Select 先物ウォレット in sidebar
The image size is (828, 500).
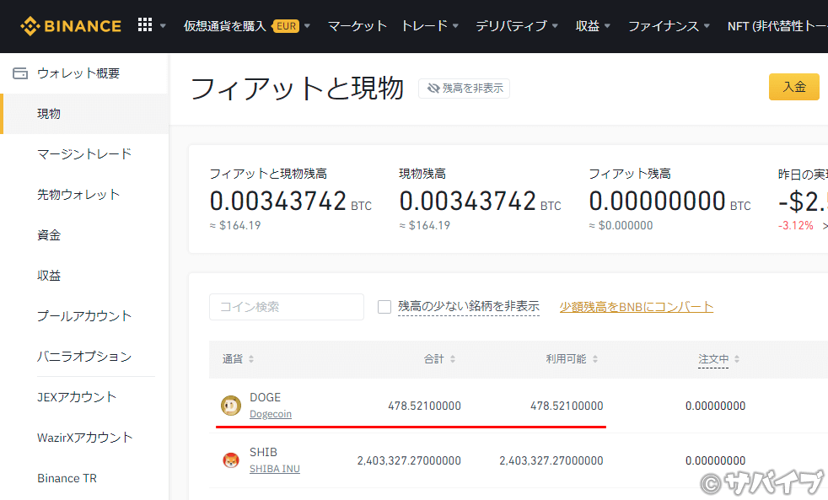tap(78, 194)
